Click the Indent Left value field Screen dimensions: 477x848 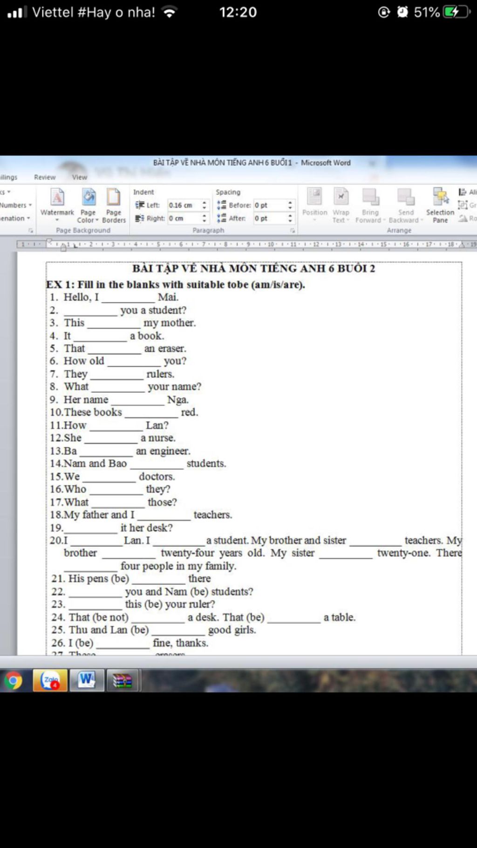point(184,205)
